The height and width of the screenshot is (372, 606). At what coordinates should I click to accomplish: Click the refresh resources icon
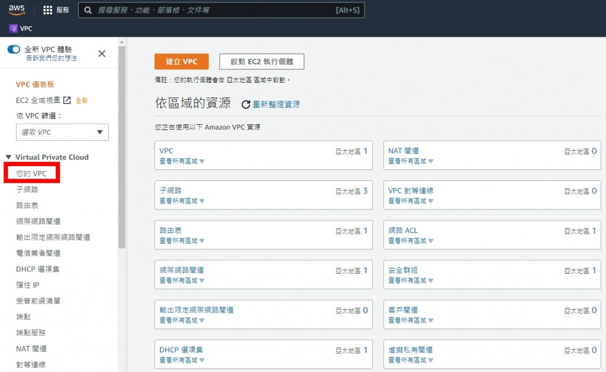click(x=246, y=104)
